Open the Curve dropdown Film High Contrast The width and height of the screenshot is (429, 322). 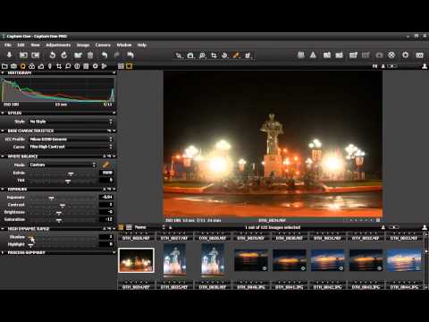(71, 147)
